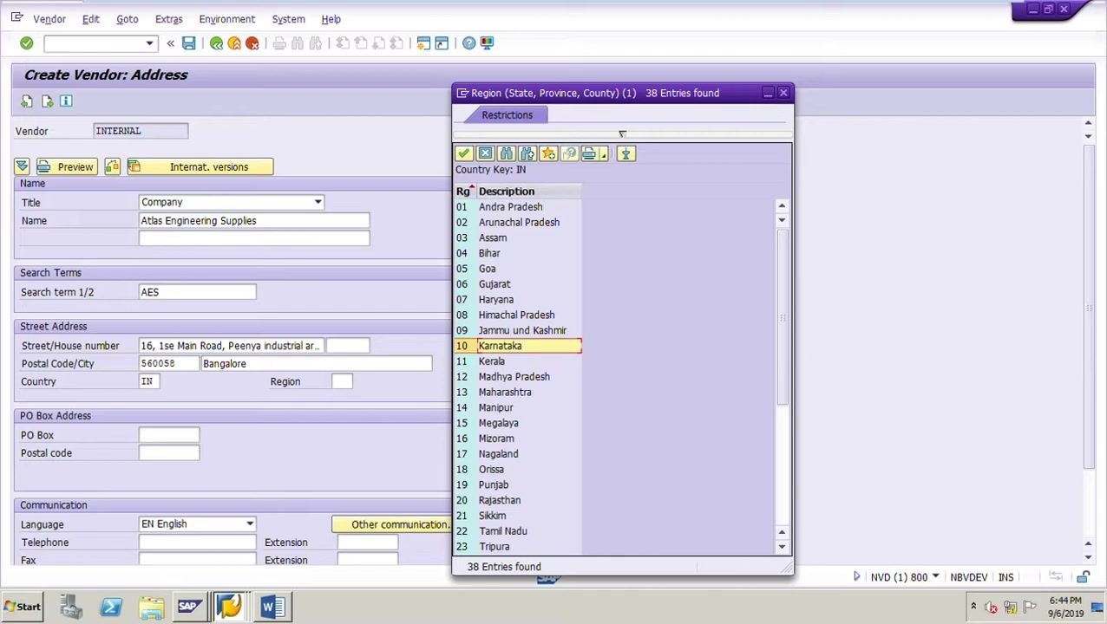Open the Title dropdown showing Company
Image resolution: width=1107 pixels, height=624 pixels.
318,202
